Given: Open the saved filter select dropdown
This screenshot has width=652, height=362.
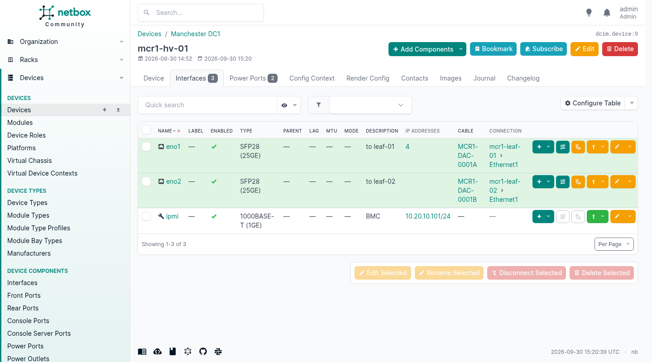Looking at the screenshot, I should [370, 105].
